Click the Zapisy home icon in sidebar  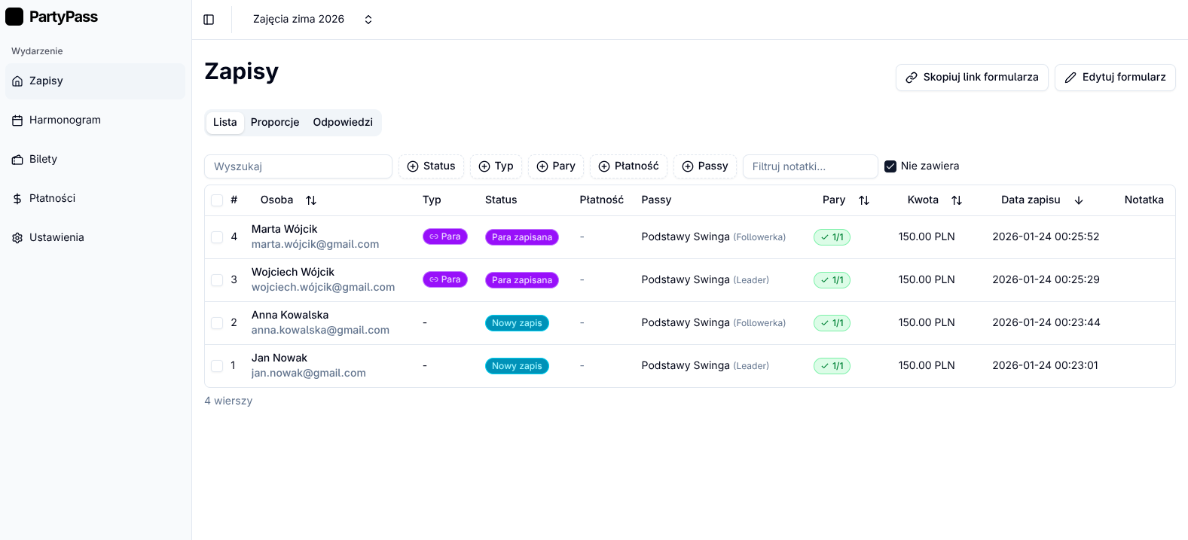pos(17,81)
